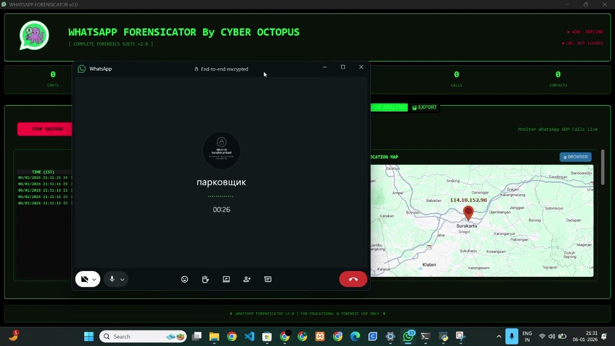Viewport: 615px width, 346px height.
Task: Open the Python icon on the taskbar
Action: pos(443,336)
